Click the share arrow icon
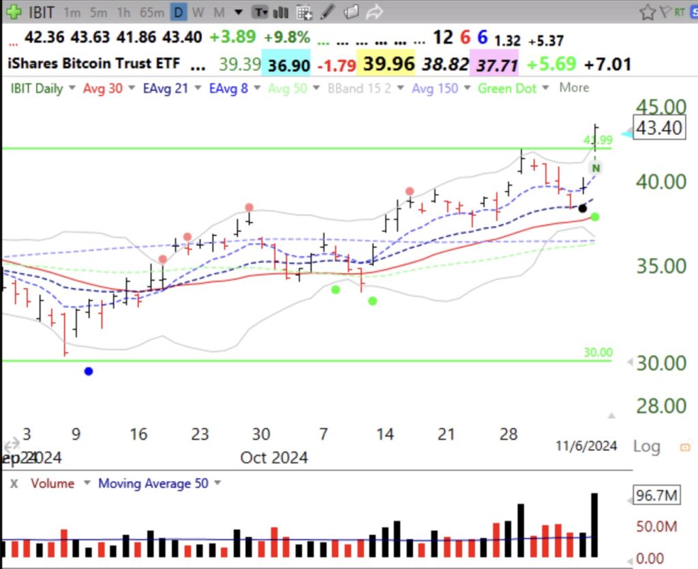Viewport: 698px width, 569px height. (375, 12)
